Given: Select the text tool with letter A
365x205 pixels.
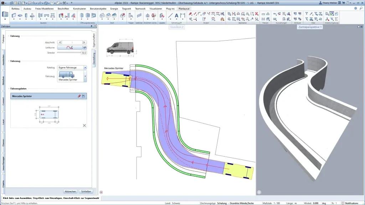Looking at the screenshot, I should coord(176,15).
